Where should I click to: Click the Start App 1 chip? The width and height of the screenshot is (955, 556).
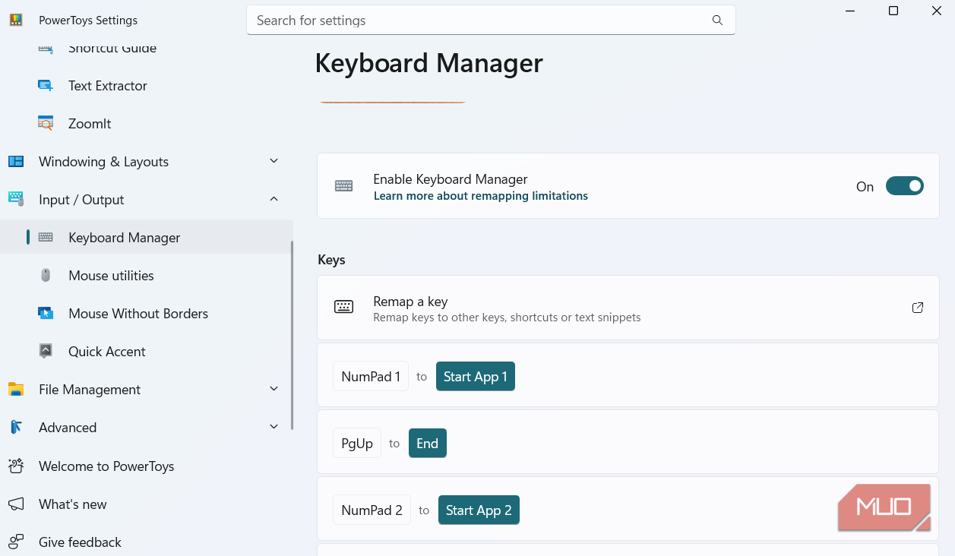(x=476, y=377)
